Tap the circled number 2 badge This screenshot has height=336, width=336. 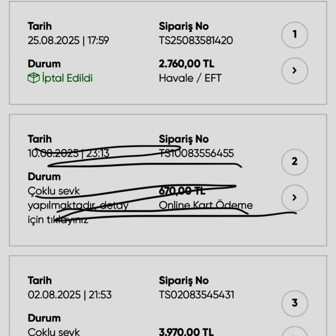click(294, 161)
